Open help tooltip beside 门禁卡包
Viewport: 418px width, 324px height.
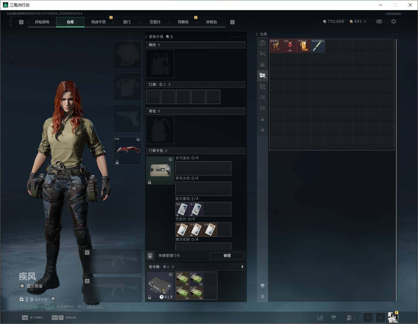(x=166, y=151)
